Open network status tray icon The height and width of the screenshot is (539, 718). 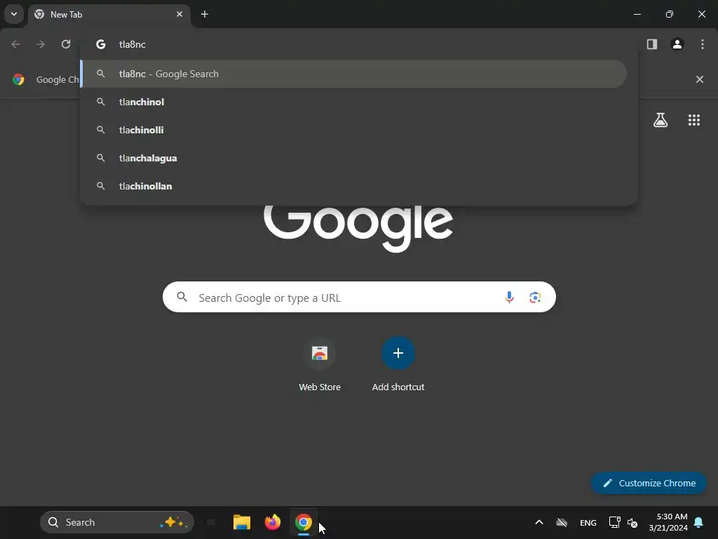(614, 522)
